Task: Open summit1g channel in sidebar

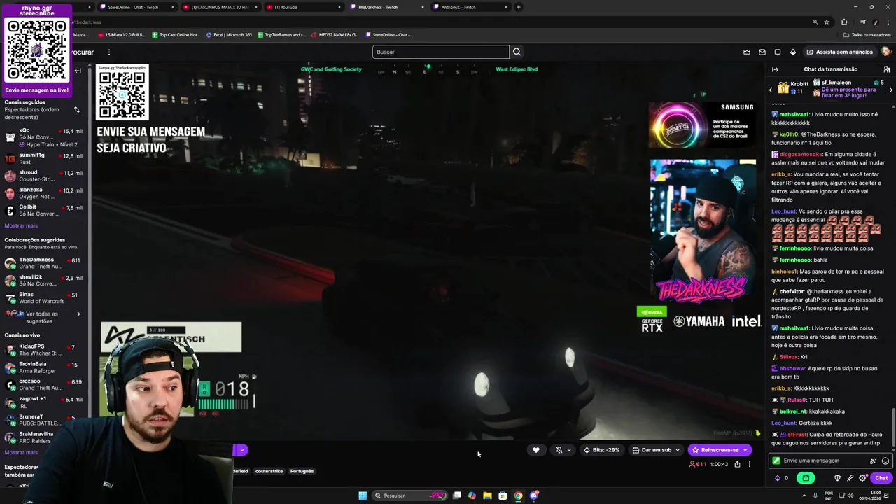Action: pyautogui.click(x=44, y=158)
